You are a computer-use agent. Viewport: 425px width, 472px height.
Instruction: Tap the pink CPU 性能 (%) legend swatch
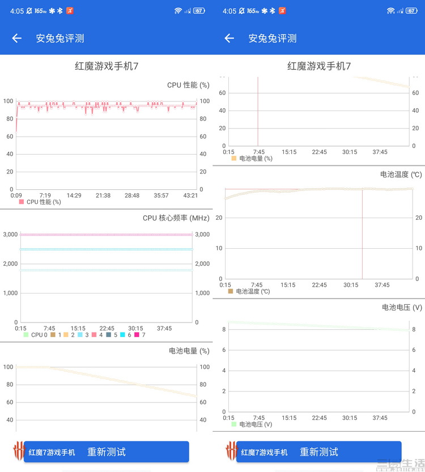[x=22, y=202]
